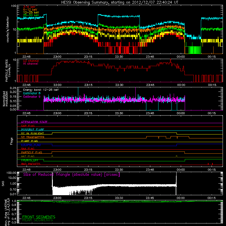Screen dimensions: 226x226
Task: Click the Normalized modulation axis label
Action: [x=5, y=99]
